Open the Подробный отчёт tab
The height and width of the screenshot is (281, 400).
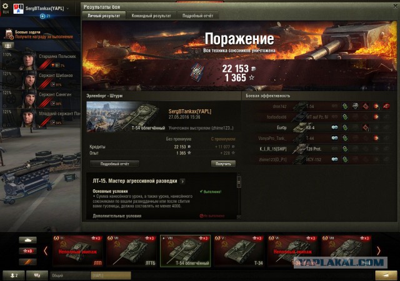pos(197,16)
